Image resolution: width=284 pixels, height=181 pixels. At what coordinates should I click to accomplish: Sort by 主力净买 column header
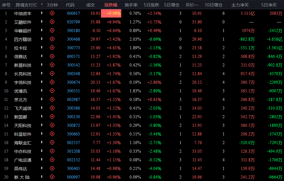(240, 5)
